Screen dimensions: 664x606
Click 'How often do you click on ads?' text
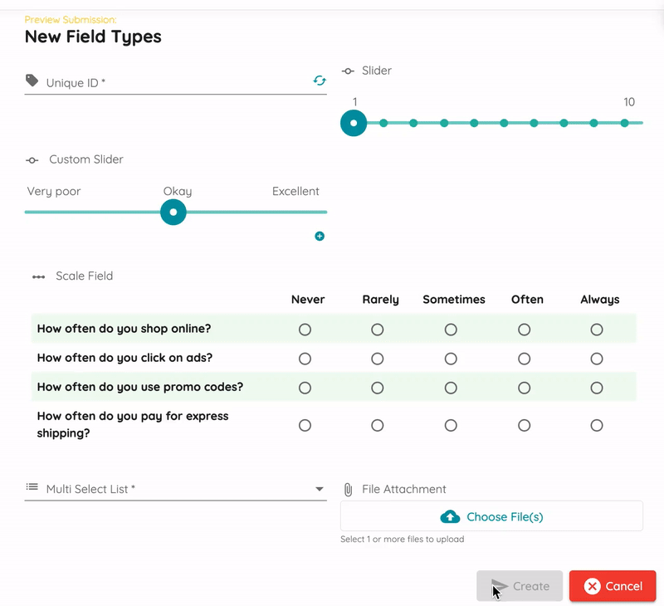[125, 358]
